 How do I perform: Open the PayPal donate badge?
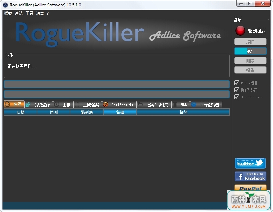pyautogui.click(x=250, y=188)
